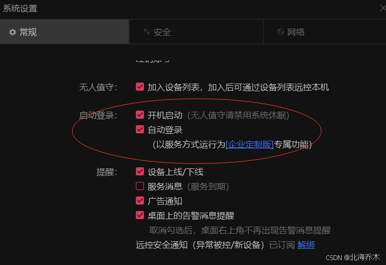The height and width of the screenshot is (265, 386).
Task: Uncheck the 广告通知 checkbox
Action: [x=140, y=200]
